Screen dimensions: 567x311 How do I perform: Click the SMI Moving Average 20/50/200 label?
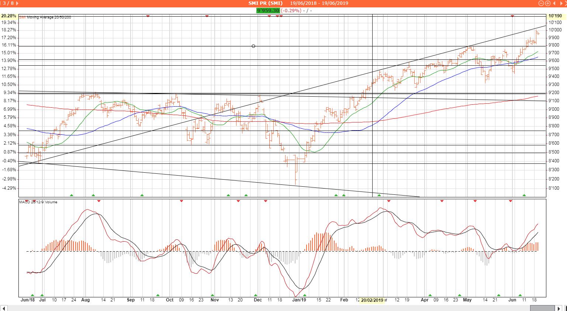45,17
